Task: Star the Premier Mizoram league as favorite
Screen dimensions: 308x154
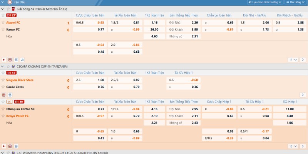Action: pos(8,8)
